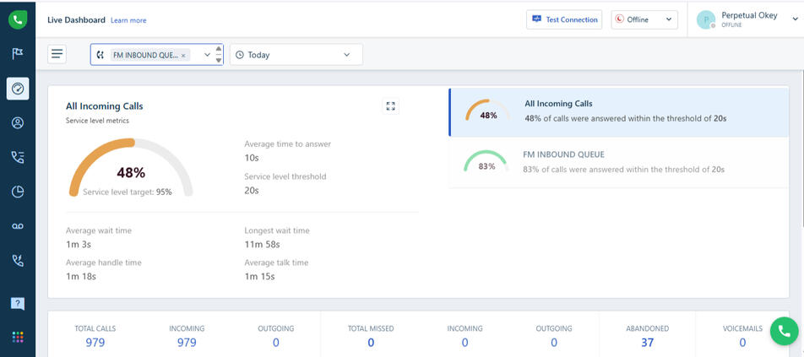804x357 pixels.
Task: Expand the queue filter dropdown
Action: pyautogui.click(x=207, y=55)
